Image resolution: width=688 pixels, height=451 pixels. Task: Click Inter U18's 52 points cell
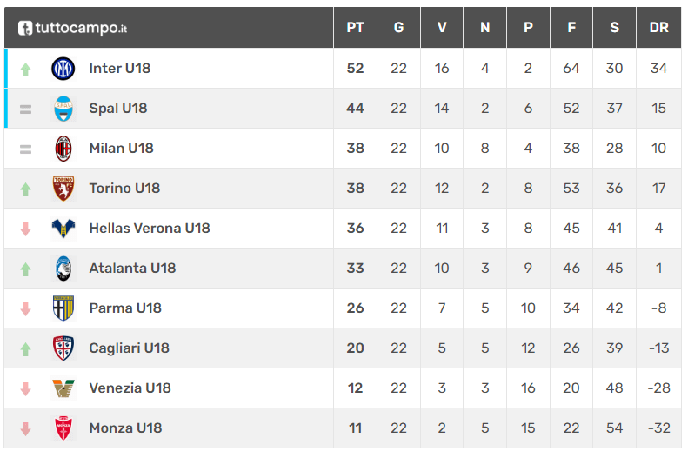tap(355, 69)
